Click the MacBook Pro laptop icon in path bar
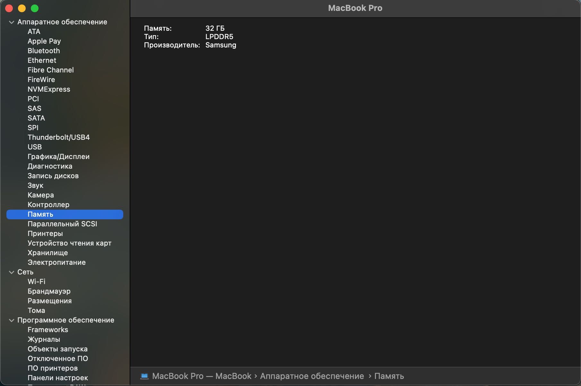 [144, 376]
